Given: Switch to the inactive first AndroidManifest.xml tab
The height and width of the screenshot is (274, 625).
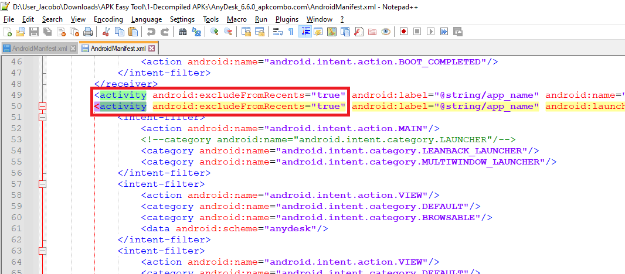Looking at the screenshot, I should tap(39, 49).
